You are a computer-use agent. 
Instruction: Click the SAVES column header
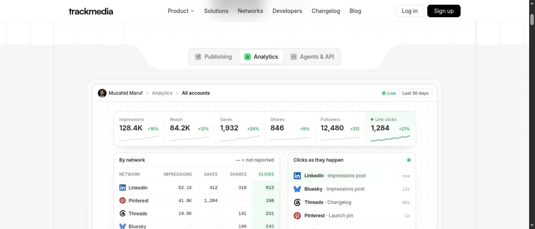point(211,174)
